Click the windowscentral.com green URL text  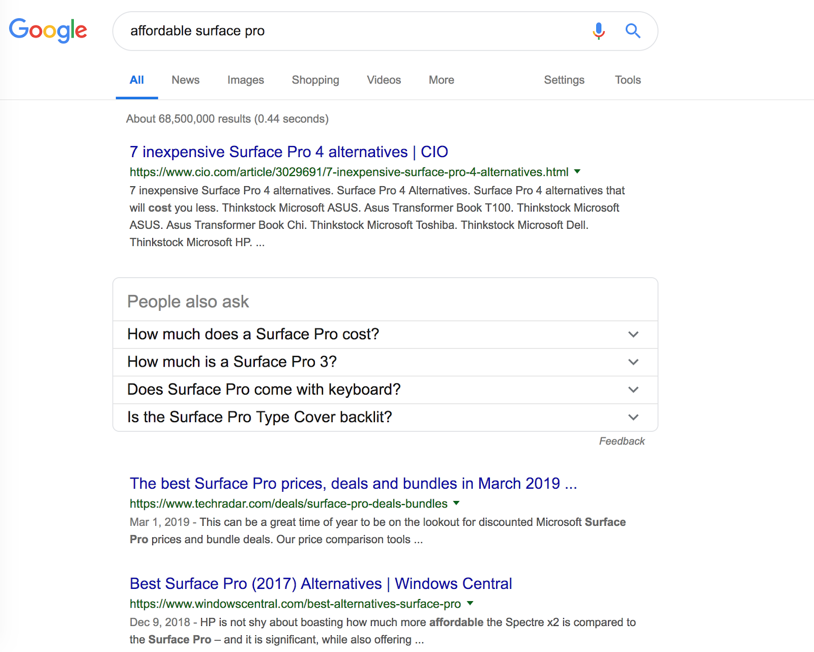(295, 604)
